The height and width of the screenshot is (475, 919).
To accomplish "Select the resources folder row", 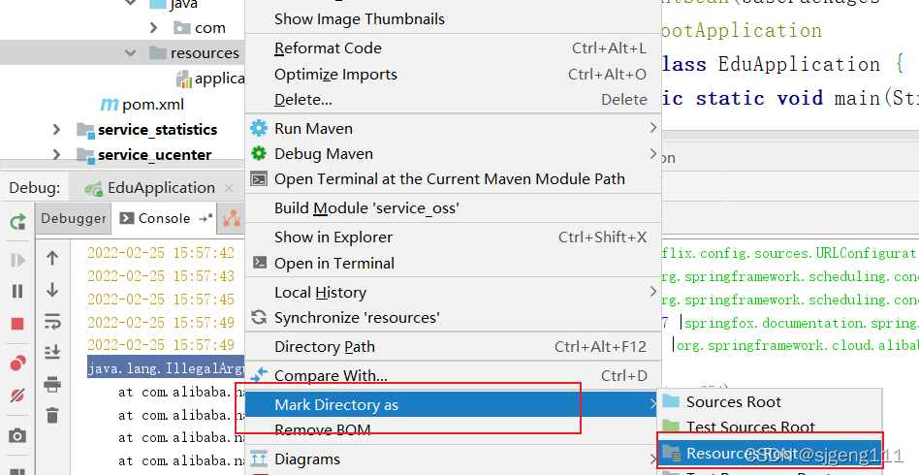I will click(x=122, y=52).
